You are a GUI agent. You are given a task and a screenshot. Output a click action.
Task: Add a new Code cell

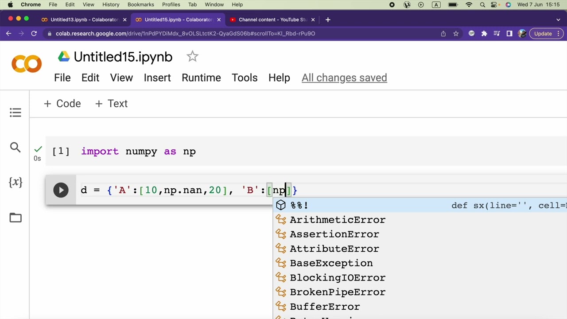(62, 104)
